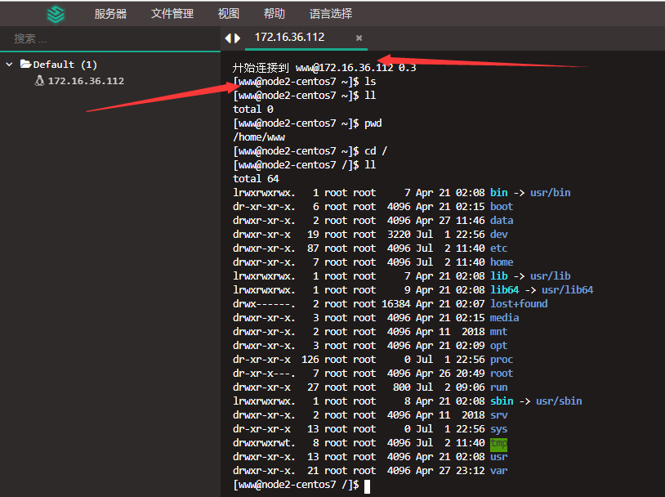The height and width of the screenshot is (497, 665).
Task: Close the 172.16.36.112 tab
Action: pyautogui.click(x=359, y=38)
